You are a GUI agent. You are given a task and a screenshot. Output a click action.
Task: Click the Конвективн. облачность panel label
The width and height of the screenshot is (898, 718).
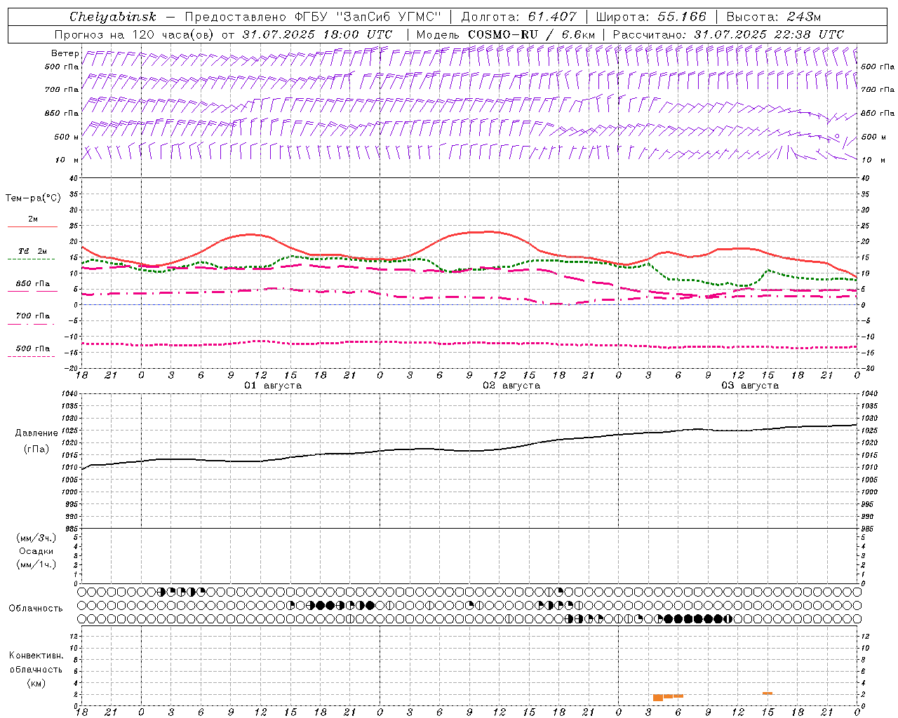[x=36, y=663]
